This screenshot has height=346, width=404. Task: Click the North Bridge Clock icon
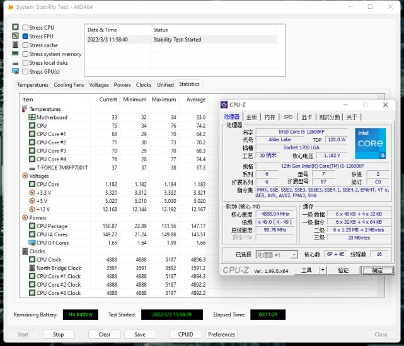click(x=32, y=268)
